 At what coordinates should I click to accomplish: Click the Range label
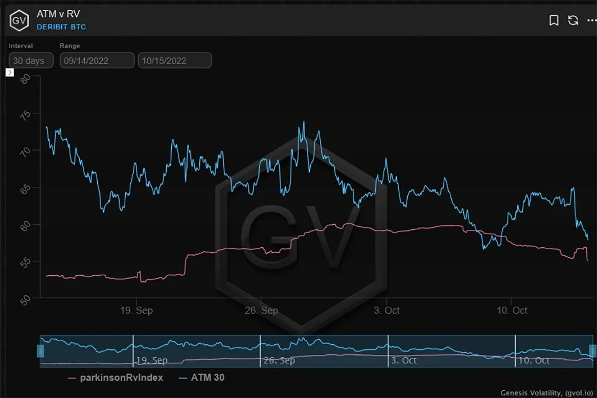pos(70,45)
